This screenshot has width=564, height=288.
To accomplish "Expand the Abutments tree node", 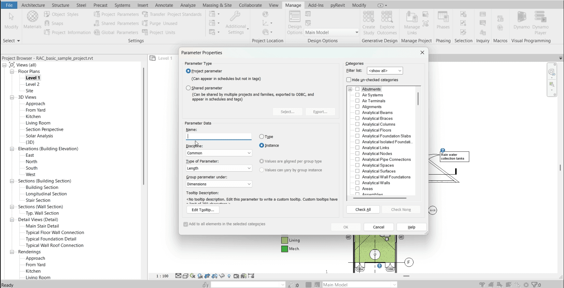I will (x=350, y=89).
